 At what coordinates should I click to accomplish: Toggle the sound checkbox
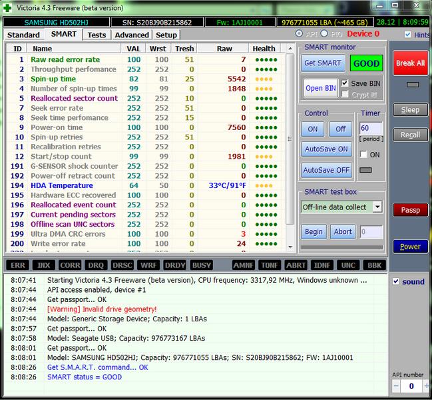396,281
